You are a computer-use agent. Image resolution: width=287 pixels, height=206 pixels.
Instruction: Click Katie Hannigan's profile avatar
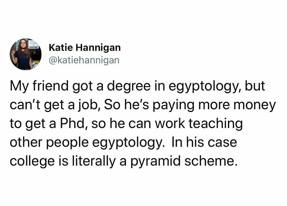coord(25,54)
